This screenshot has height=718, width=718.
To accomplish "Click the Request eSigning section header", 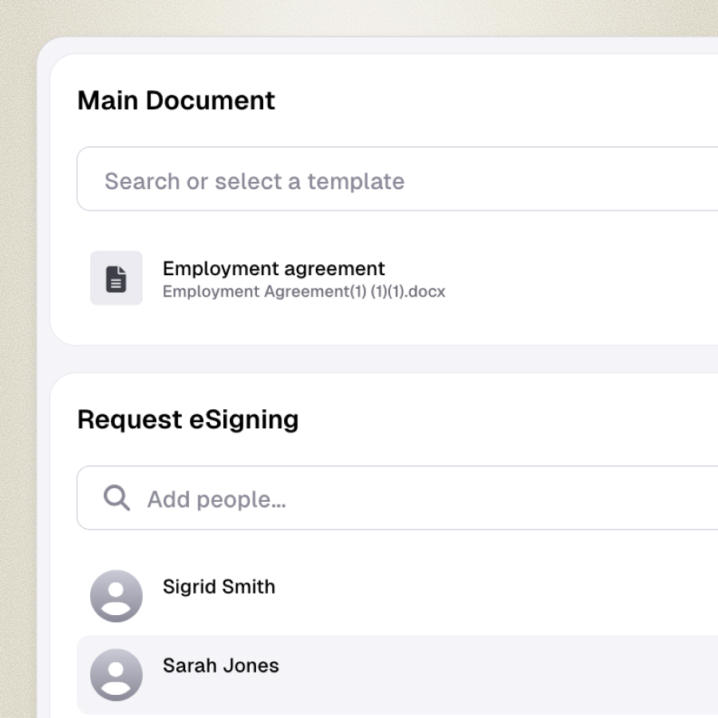I will coord(188,420).
